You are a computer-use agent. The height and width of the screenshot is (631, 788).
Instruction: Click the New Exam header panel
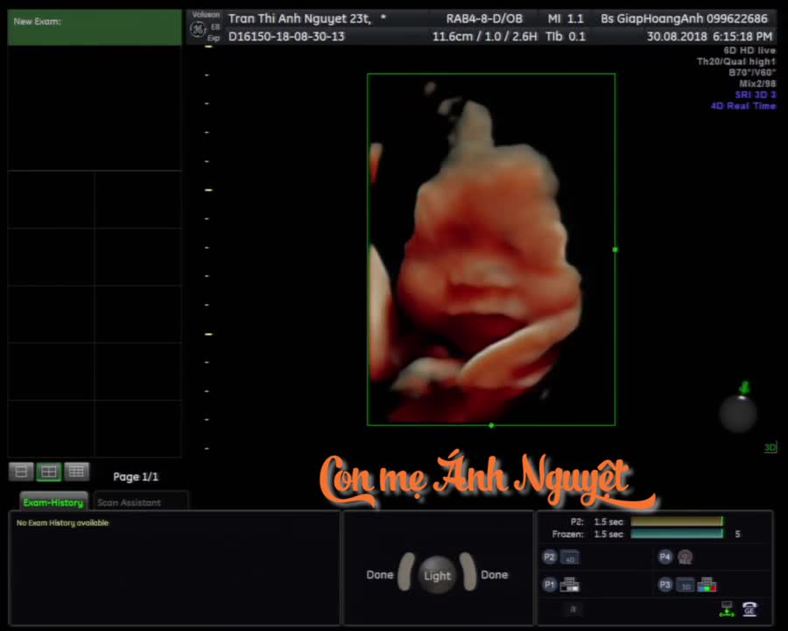(x=95, y=28)
